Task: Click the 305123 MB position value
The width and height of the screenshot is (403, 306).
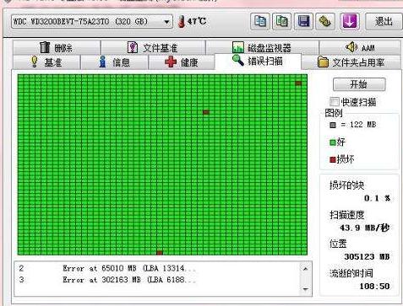Action: (x=367, y=256)
